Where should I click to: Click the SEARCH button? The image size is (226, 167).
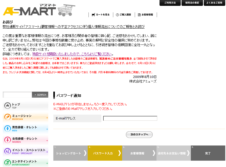tap(40, 95)
